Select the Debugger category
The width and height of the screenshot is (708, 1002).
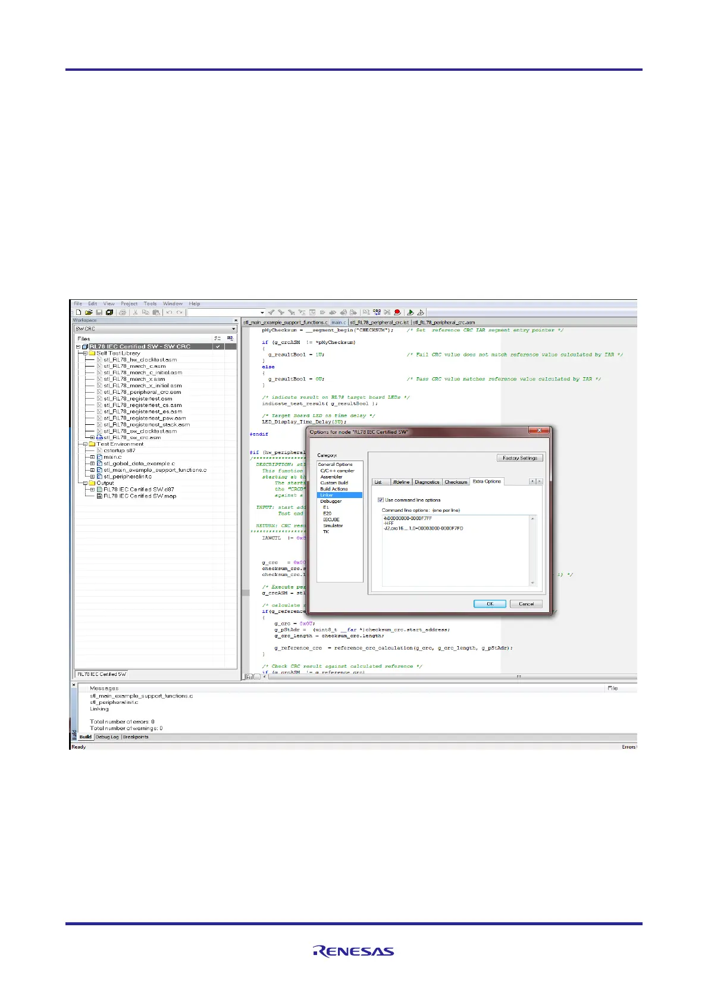tap(331, 501)
